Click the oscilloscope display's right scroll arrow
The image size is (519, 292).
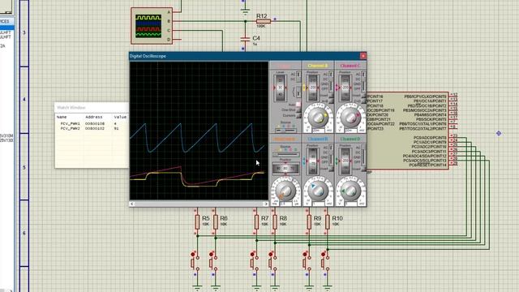265,204
